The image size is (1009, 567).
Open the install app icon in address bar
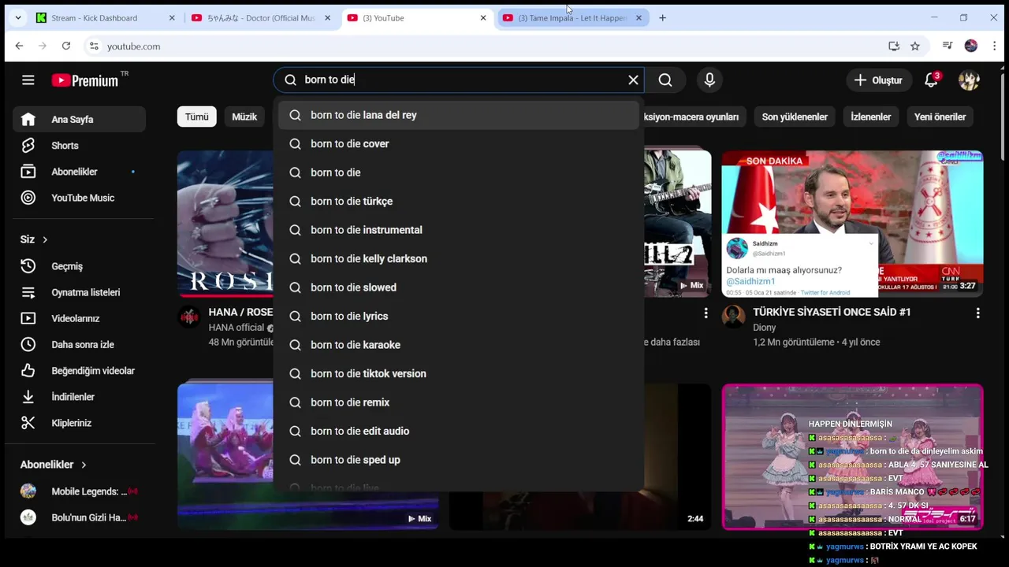[x=893, y=46]
